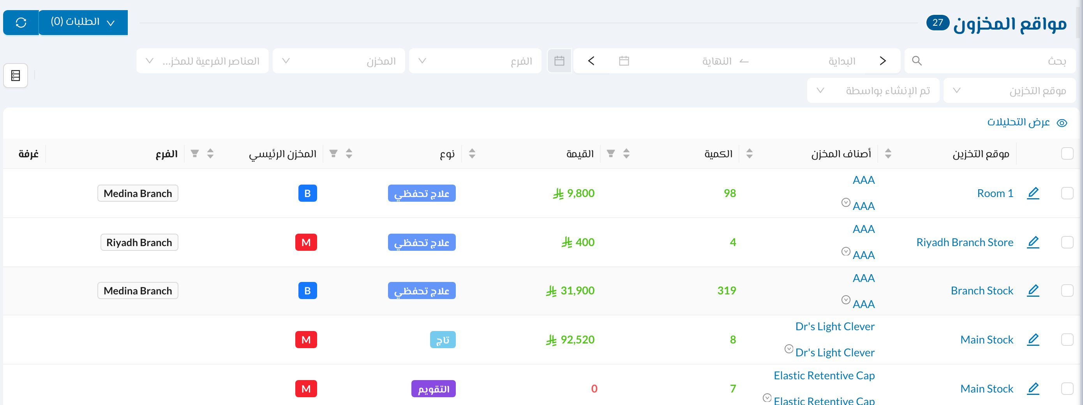
Task: Edit the Branch Stock row pencil icon
Action: pyautogui.click(x=1033, y=291)
